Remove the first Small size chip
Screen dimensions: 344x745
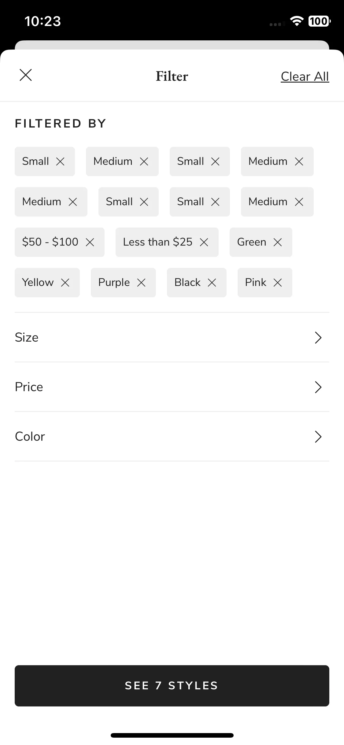pyautogui.click(x=60, y=161)
